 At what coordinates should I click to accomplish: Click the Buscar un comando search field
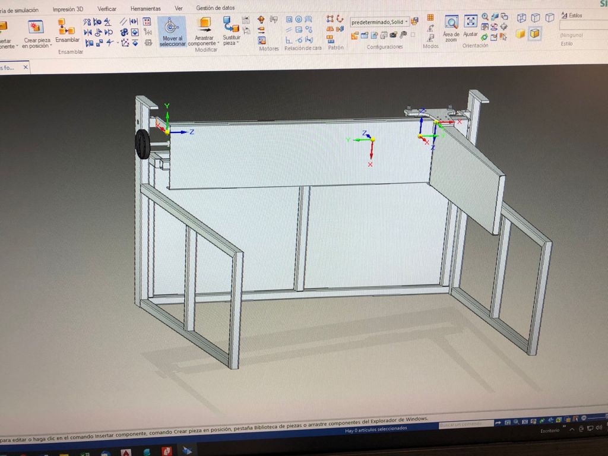tap(466, 424)
